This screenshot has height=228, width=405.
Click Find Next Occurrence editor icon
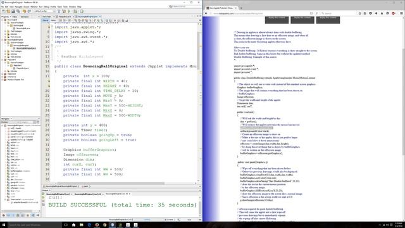click(82, 20)
